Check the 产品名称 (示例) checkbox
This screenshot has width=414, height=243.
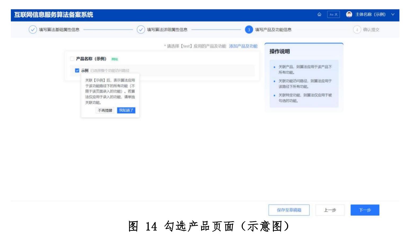click(x=72, y=59)
